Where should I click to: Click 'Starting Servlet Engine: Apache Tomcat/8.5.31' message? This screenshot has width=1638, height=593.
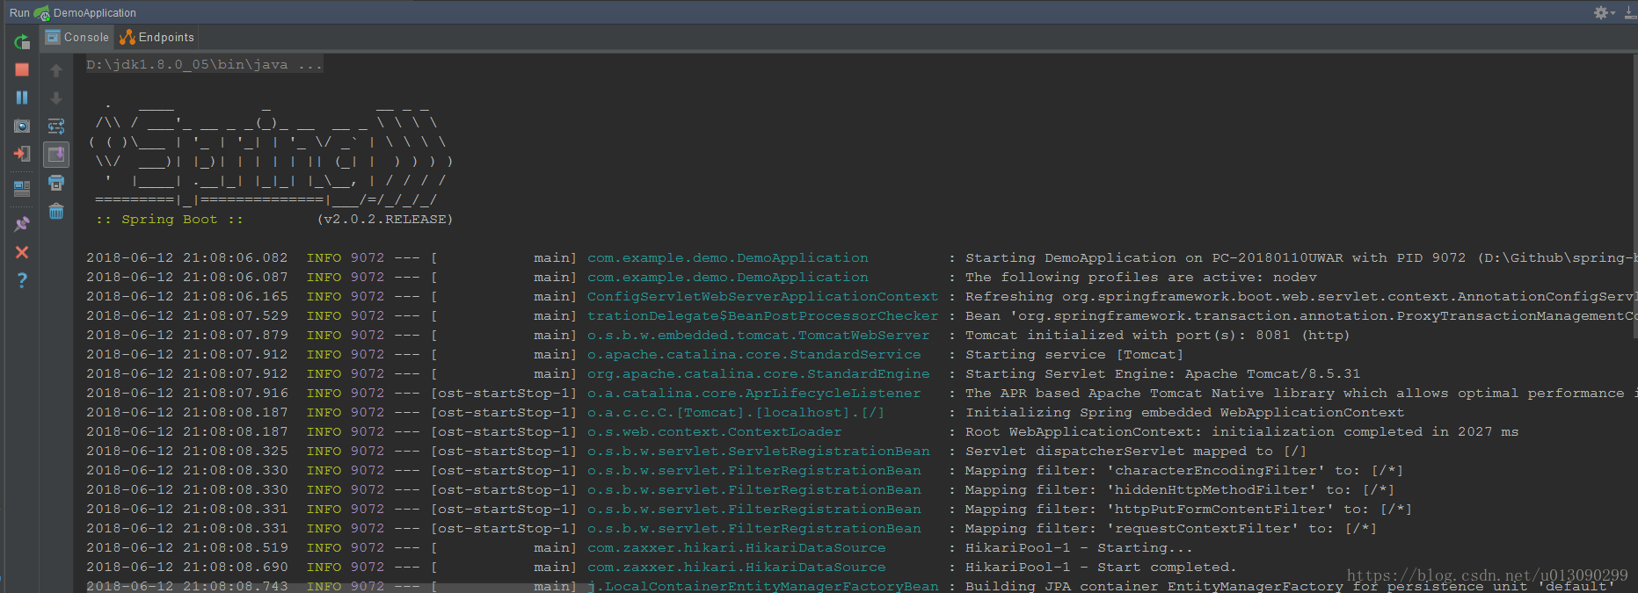tap(1162, 373)
